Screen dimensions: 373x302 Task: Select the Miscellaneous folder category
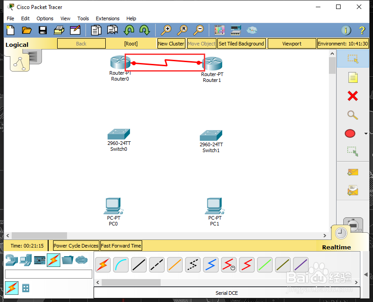point(67,260)
